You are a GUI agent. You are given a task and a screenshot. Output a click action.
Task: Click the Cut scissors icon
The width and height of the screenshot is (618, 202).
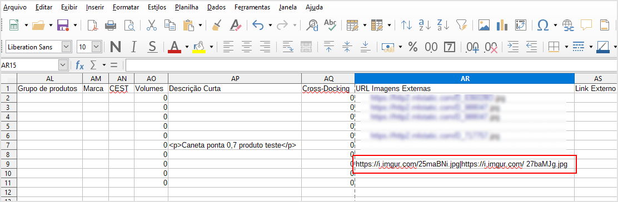(152, 26)
